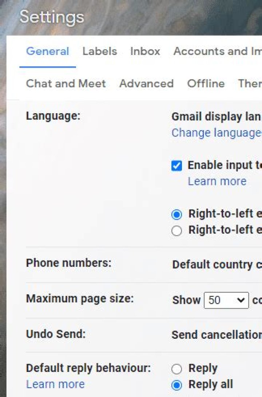Screen dimensions: 262x397
Task: Open the Chat and Meet tab
Action: point(66,84)
